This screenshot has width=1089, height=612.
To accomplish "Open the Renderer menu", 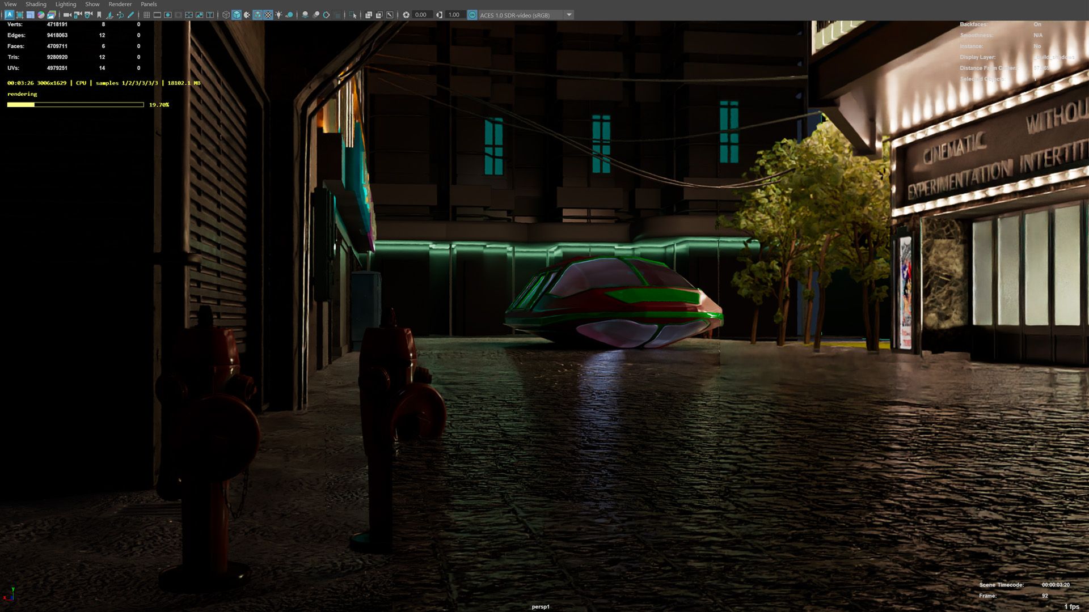I will [x=120, y=4].
